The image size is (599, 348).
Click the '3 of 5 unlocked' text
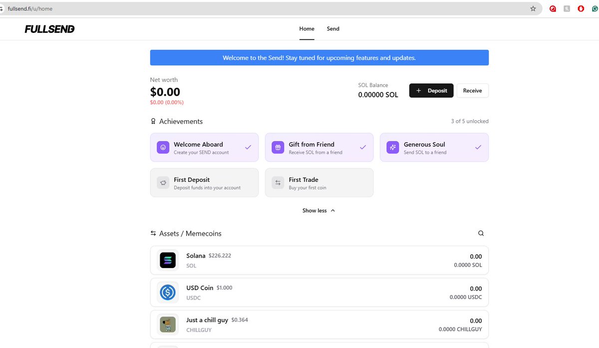470,121
